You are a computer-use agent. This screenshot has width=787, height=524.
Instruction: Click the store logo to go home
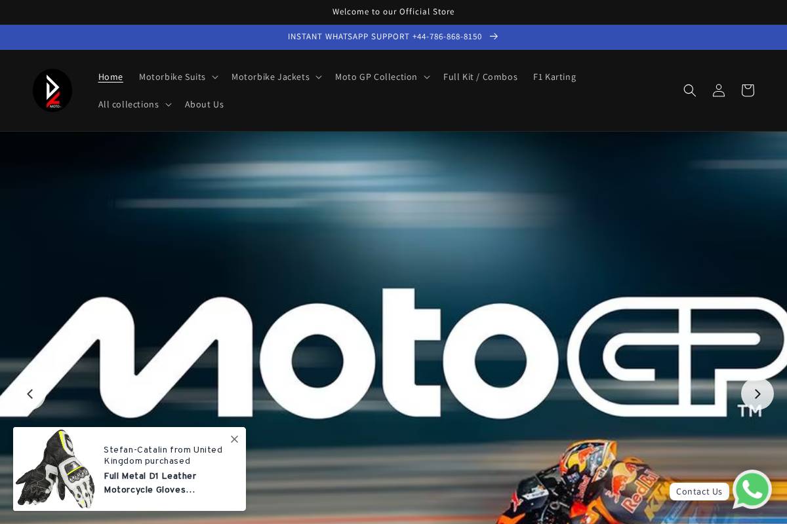(52, 90)
